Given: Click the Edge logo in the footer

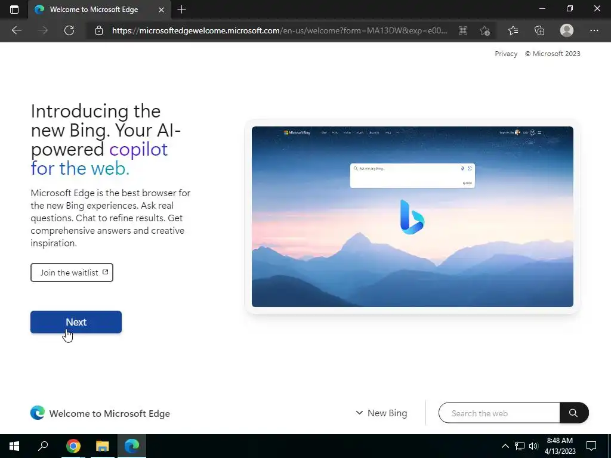Looking at the screenshot, I should coord(38,413).
